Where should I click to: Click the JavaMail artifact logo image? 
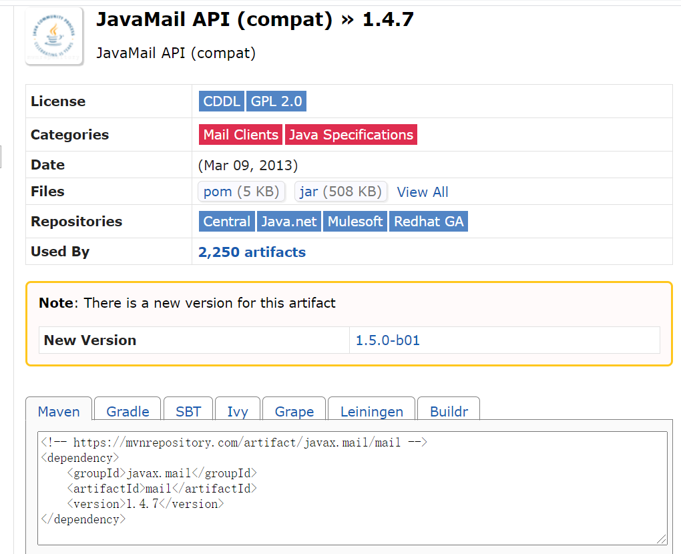pos(54,36)
